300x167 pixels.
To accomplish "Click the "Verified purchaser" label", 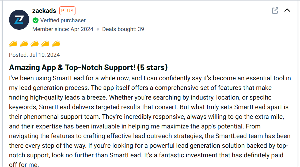I will (63, 20).
